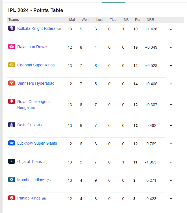Image resolution: width=187 pixels, height=213 pixels.
Task: Select the active tab with green underline
Action: (114, 2)
